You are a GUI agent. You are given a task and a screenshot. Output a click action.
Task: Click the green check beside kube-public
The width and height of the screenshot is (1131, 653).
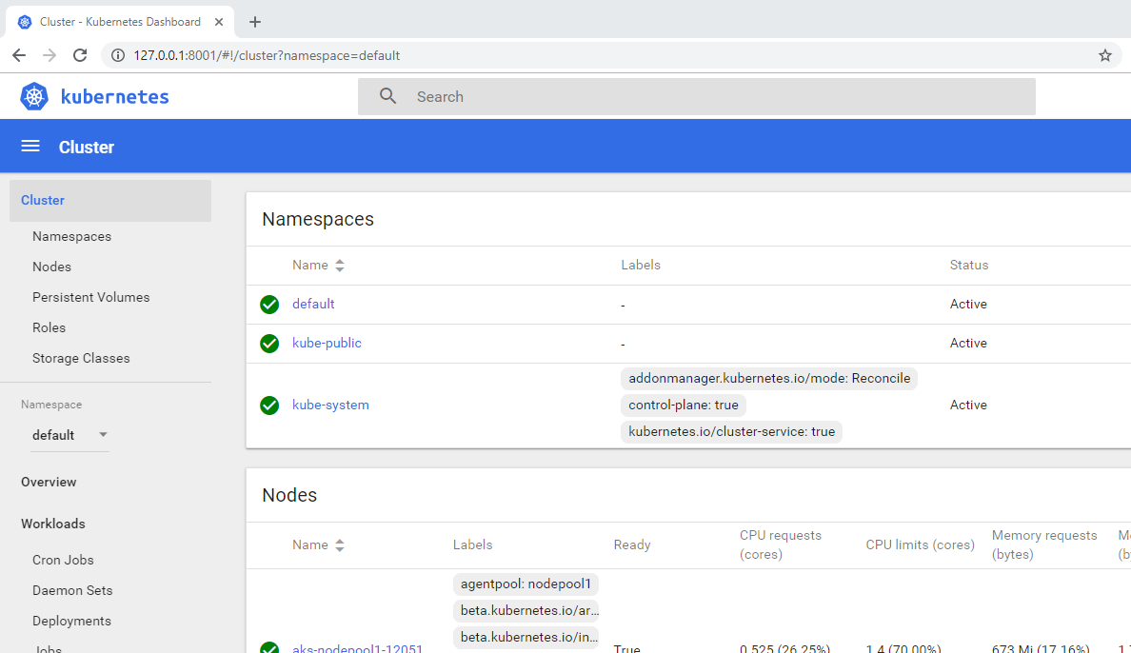[269, 344]
